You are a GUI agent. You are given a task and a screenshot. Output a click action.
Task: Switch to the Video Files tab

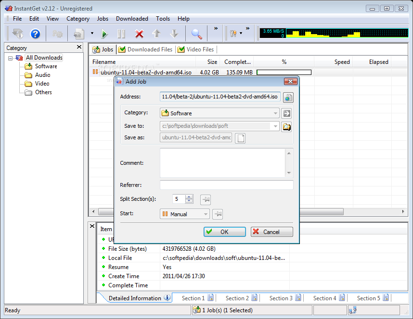[196, 49]
